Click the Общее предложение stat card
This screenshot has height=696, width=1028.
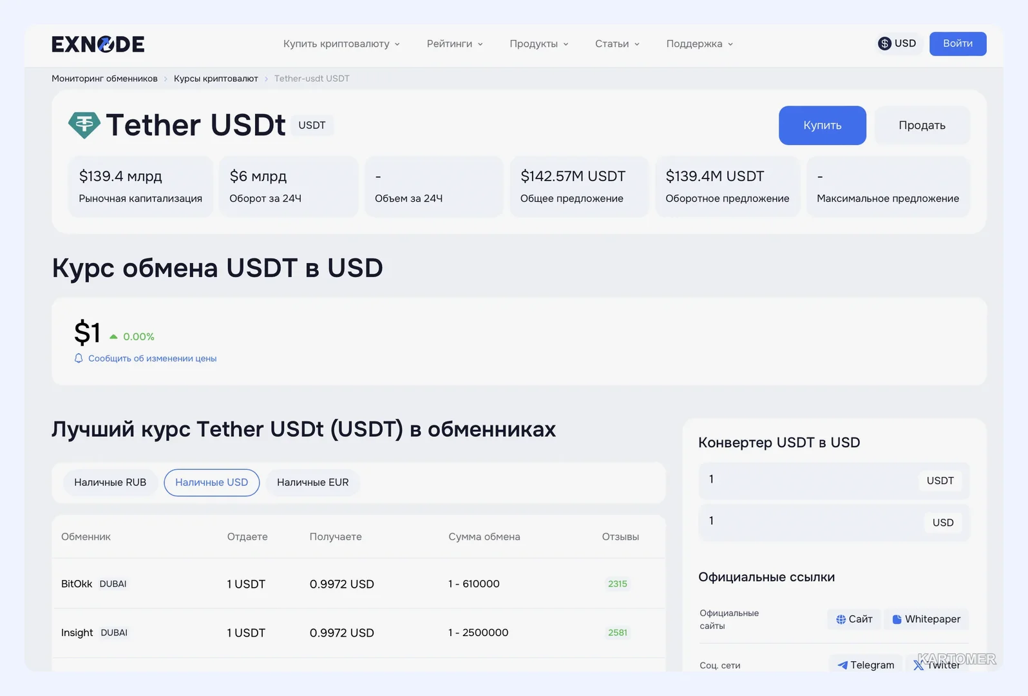[x=579, y=187]
